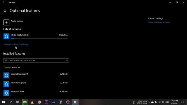Open File Explorer from the taskbar
The height and width of the screenshot is (105, 187).
tap(25, 102)
